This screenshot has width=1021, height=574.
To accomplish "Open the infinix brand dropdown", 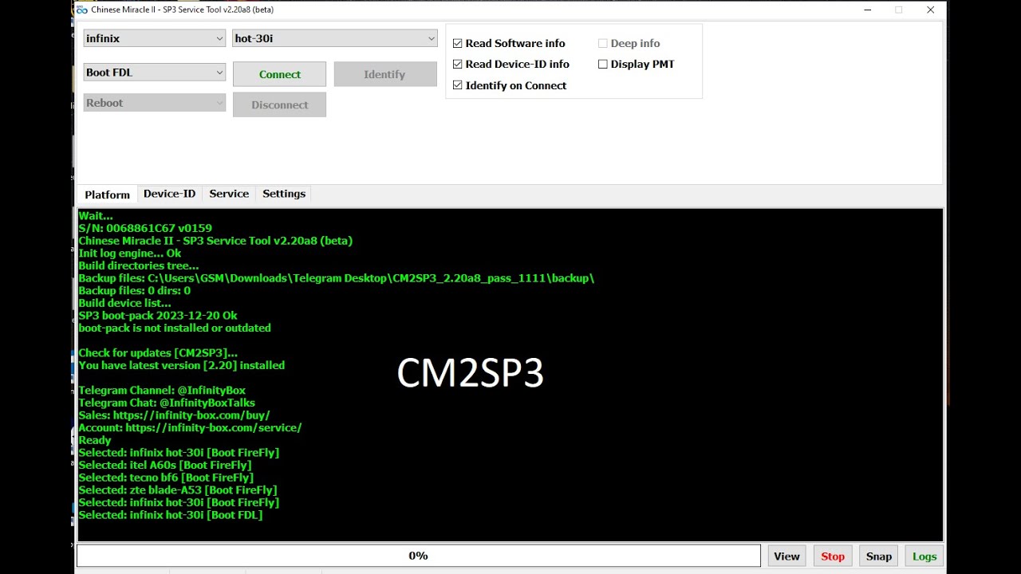I will click(155, 38).
